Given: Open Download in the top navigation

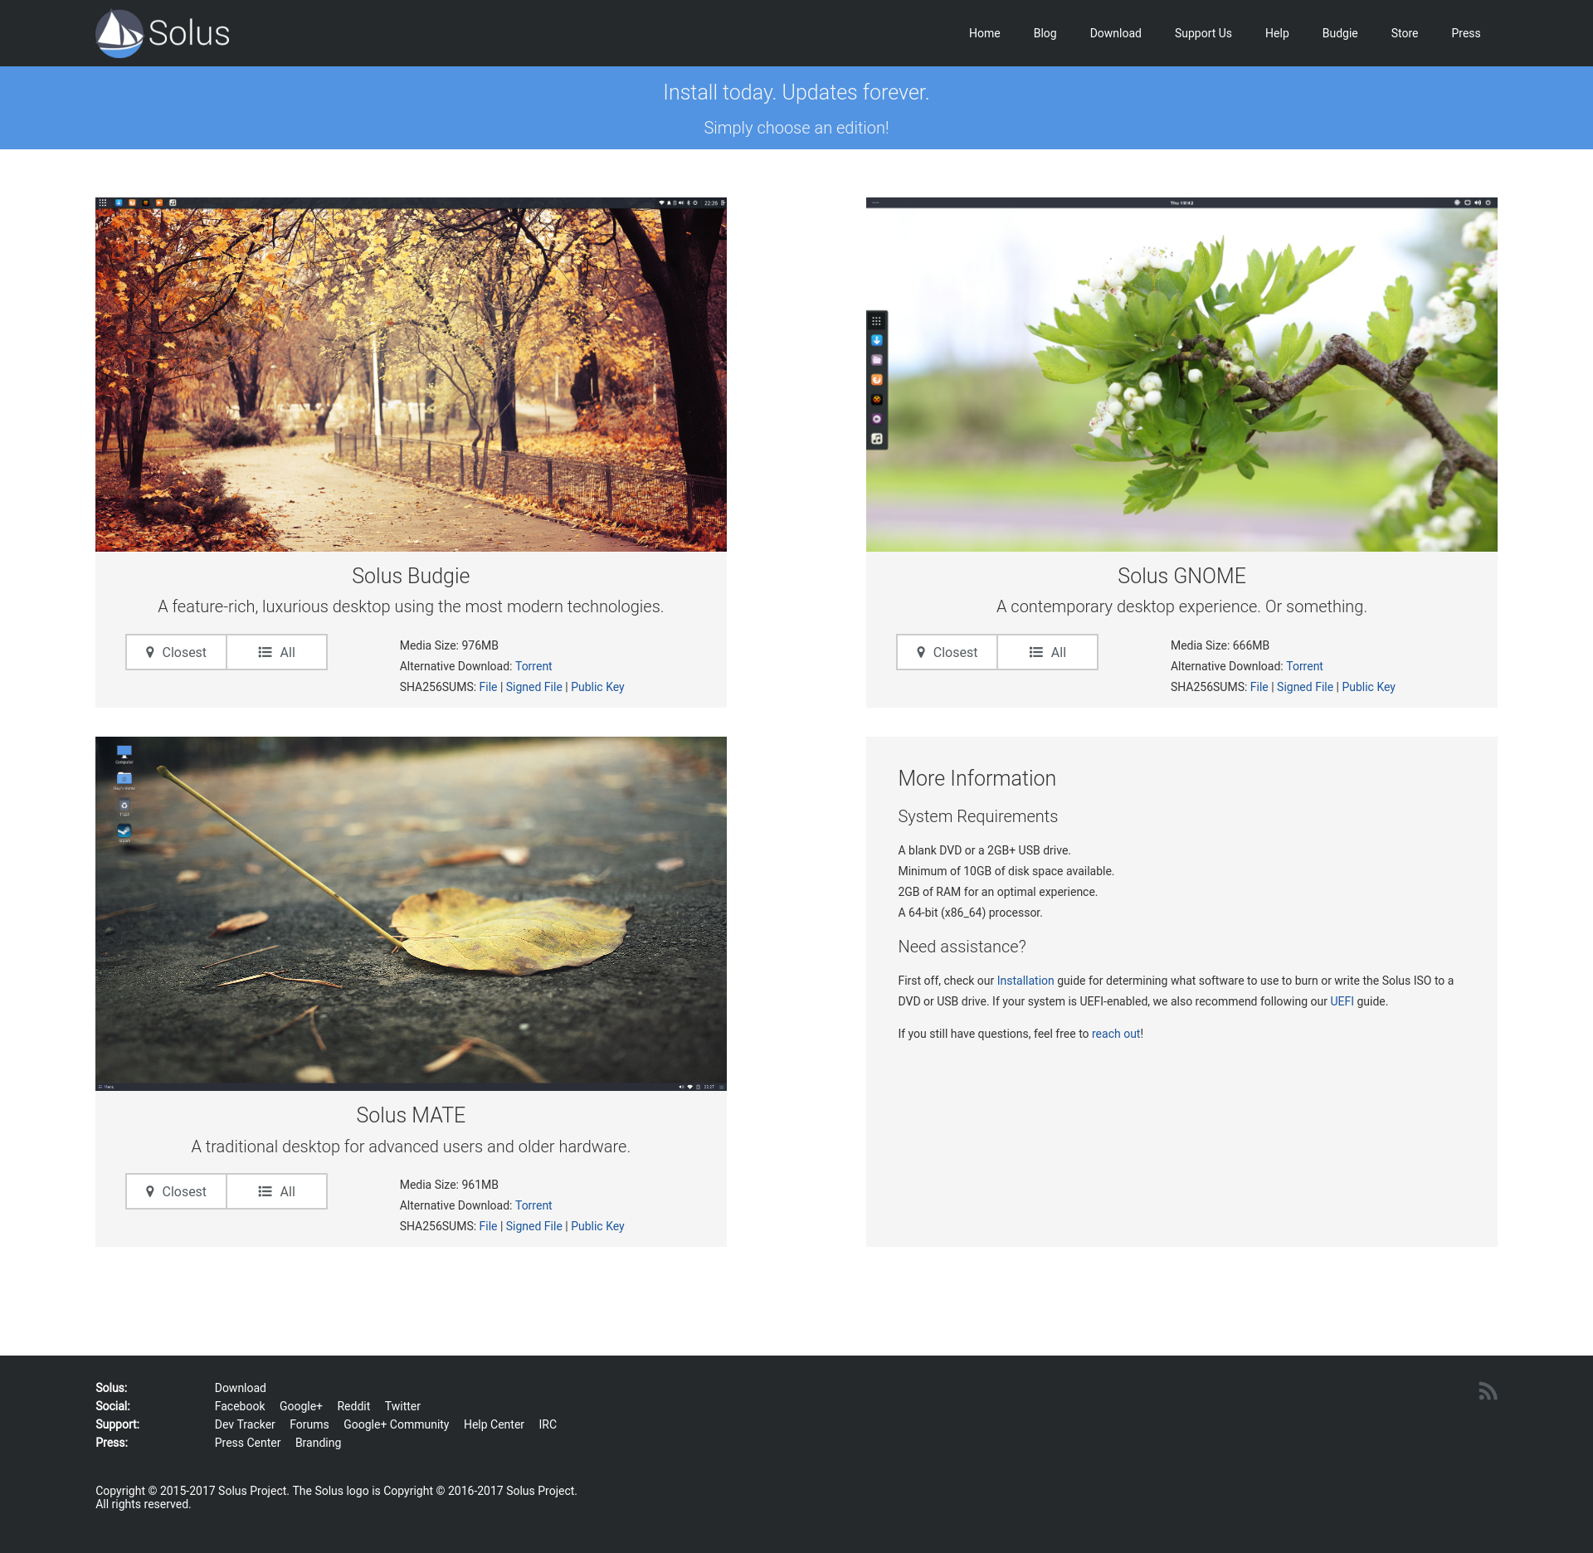Looking at the screenshot, I should point(1115,33).
